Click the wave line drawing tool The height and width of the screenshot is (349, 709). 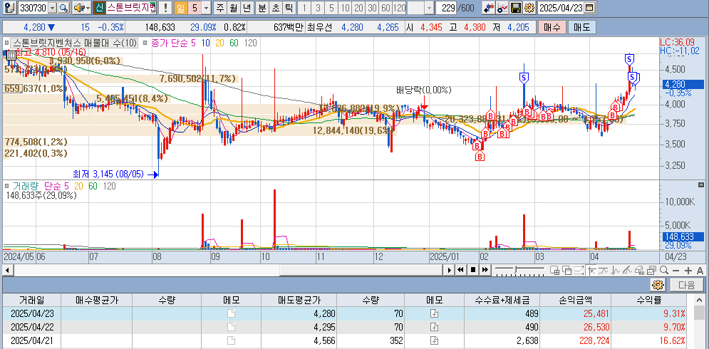pos(604,271)
